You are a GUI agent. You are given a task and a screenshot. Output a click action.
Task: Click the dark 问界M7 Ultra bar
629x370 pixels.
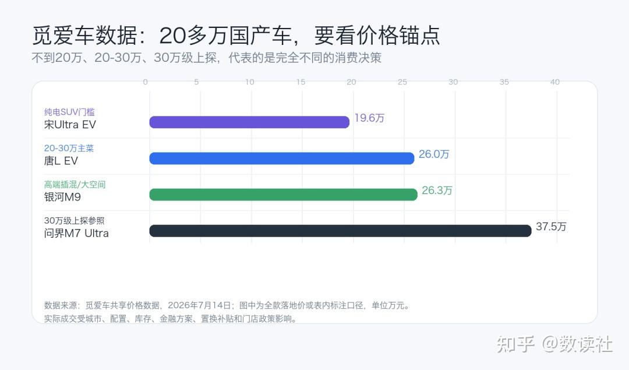[x=340, y=231]
